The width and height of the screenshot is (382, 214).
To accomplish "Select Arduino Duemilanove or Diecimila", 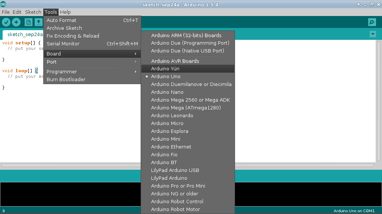I will pos(188,84).
